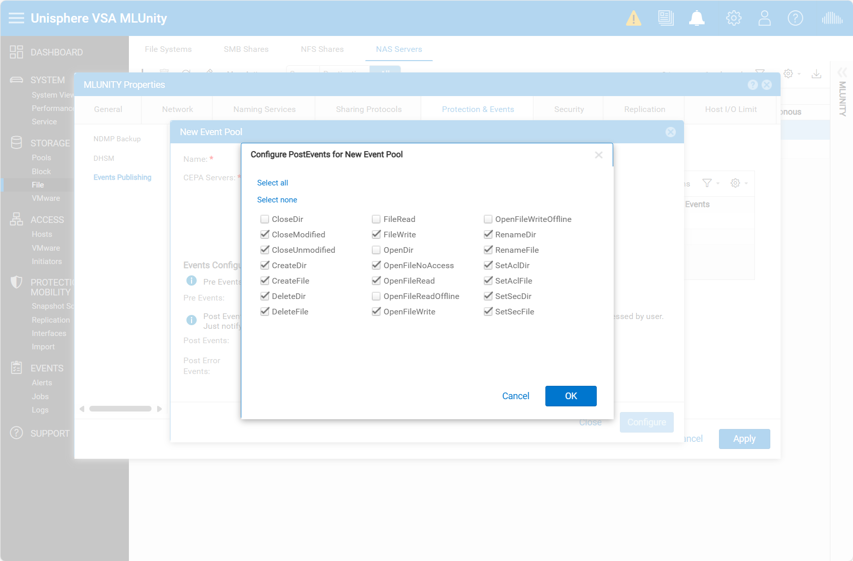Uncheck the FileWrite checkbox
This screenshot has height=561, width=853.
point(376,235)
